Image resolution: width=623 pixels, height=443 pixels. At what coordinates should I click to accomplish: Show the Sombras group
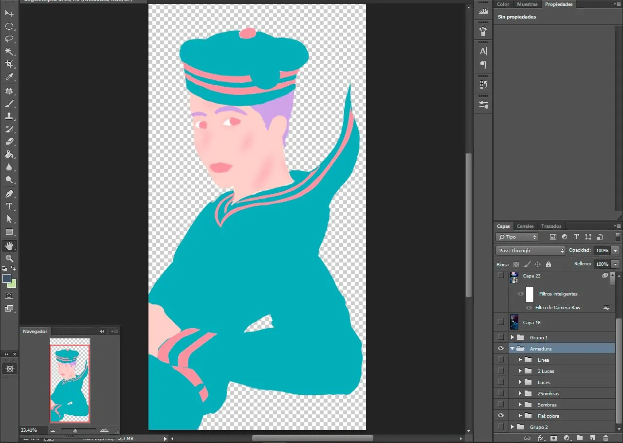501,405
